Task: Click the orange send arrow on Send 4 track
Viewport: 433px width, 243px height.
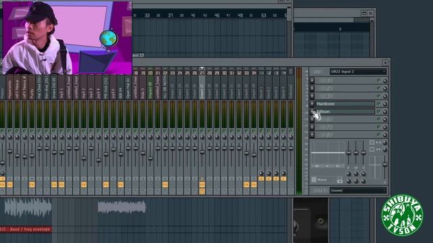Action: (283, 179)
